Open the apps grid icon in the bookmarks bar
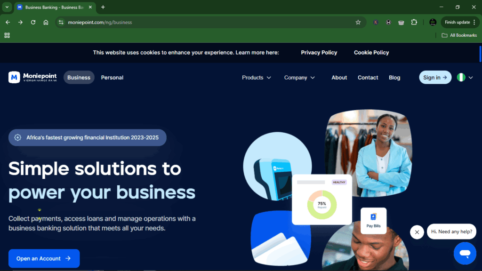This screenshot has width=482, height=271. tap(7, 35)
